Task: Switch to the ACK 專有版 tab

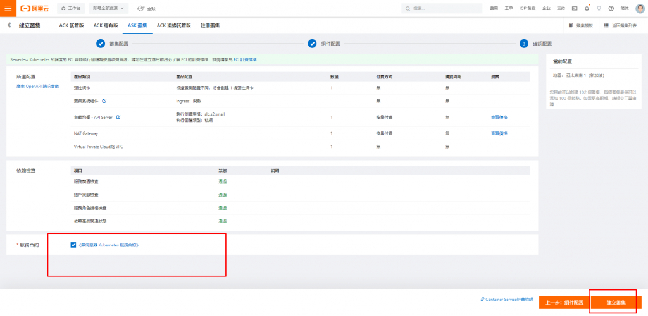Action: click(x=106, y=25)
